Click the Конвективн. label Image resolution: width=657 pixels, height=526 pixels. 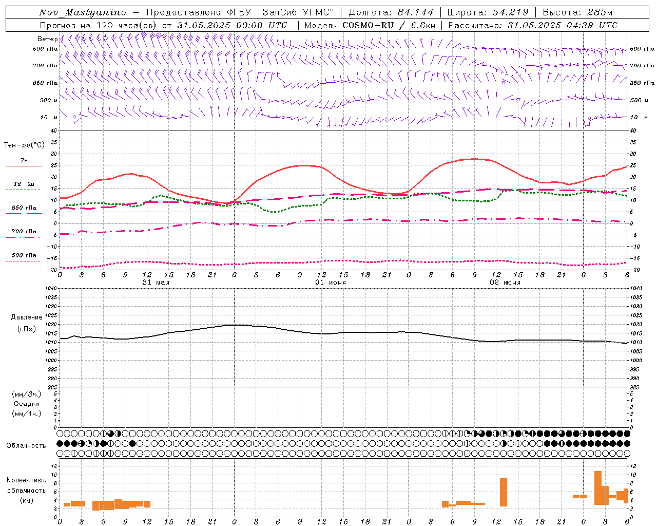(27, 480)
